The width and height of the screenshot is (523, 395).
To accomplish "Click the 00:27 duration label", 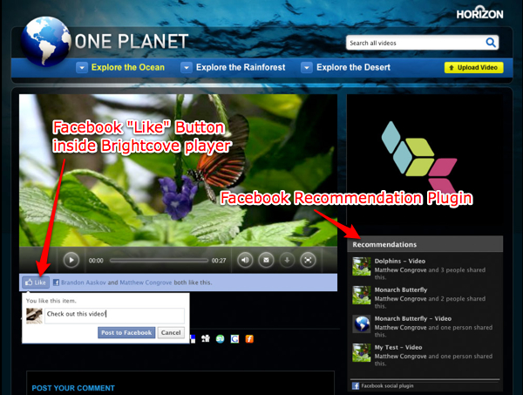I will pos(219,261).
